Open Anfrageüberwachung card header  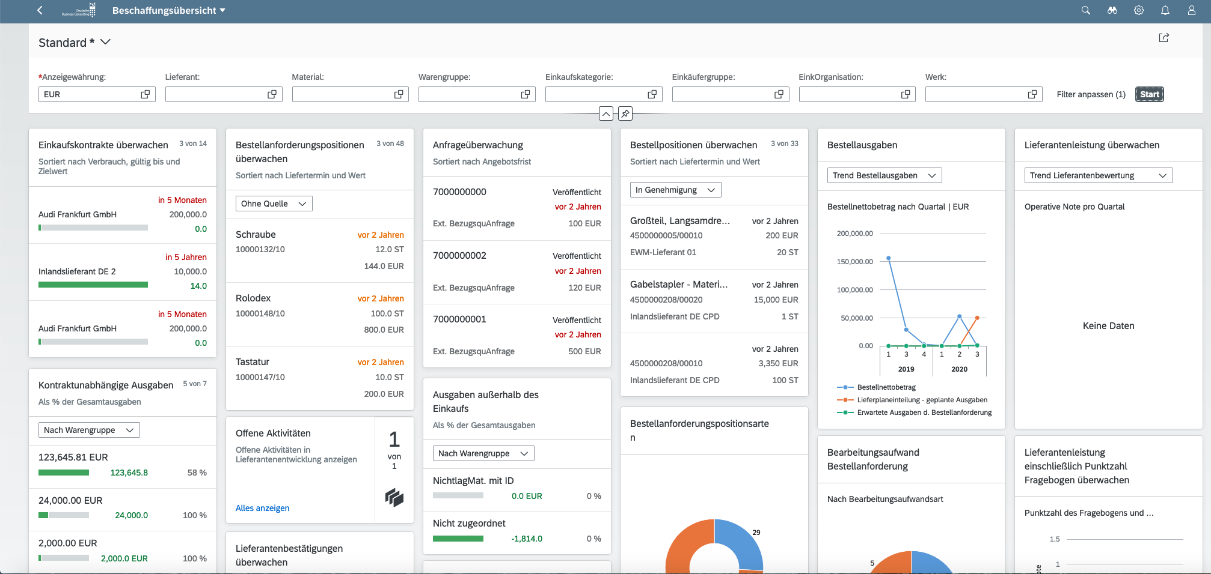coord(517,153)
